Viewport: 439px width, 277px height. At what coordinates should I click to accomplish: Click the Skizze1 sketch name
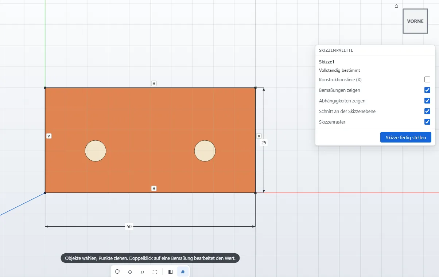click(x=326, y=62)
